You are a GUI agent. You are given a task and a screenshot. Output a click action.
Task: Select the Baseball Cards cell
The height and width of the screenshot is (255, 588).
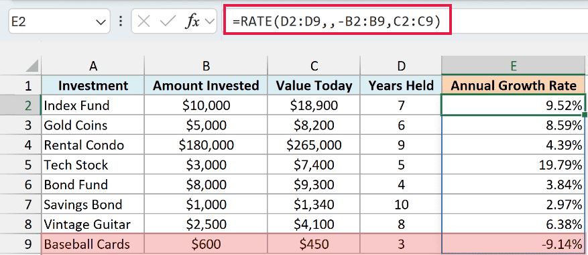(93, 244)
